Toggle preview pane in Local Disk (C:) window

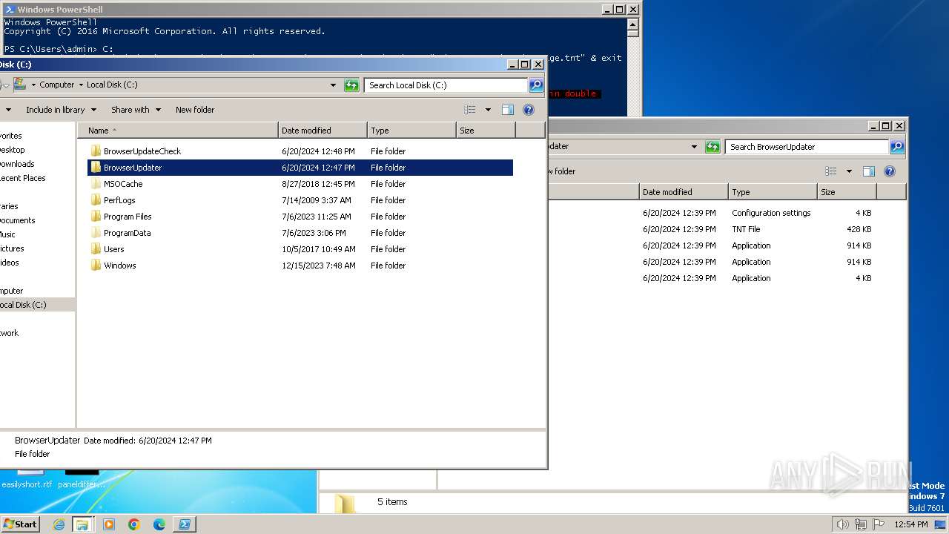[x=508, y=110]
